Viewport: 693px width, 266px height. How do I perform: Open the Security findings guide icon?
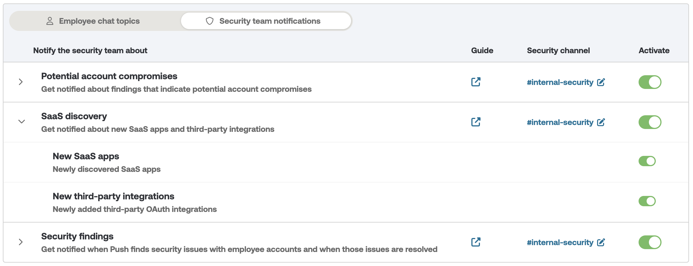[x=476, y=242]
